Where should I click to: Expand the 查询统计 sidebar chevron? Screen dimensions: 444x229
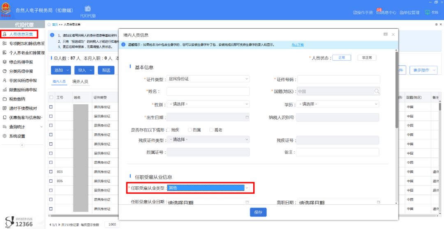[x=42, y=127]
